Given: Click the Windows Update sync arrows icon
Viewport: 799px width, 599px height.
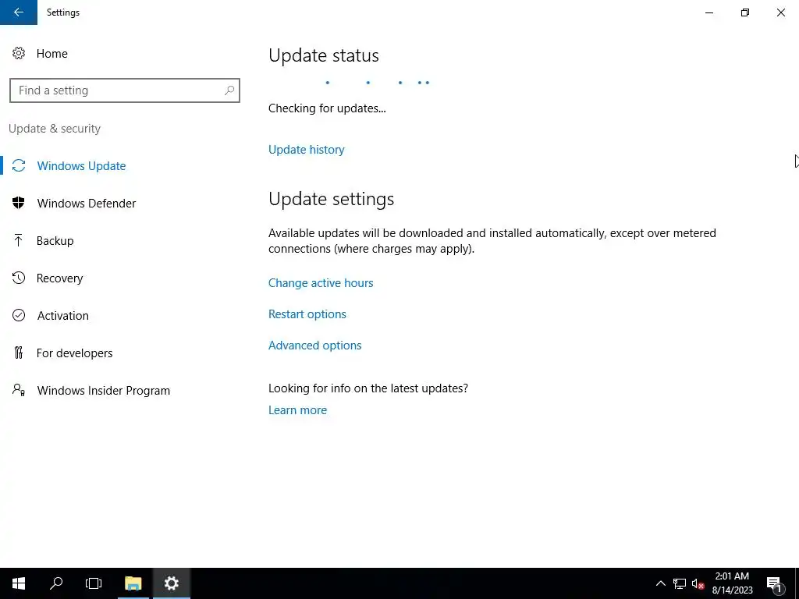Looking at the screenshot, I should pyautogui.click(x=19, y=165).
